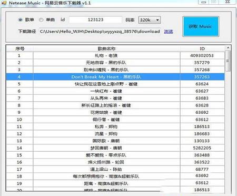Click ID cell 68777
237x196 pixels.
pos(202,169)
